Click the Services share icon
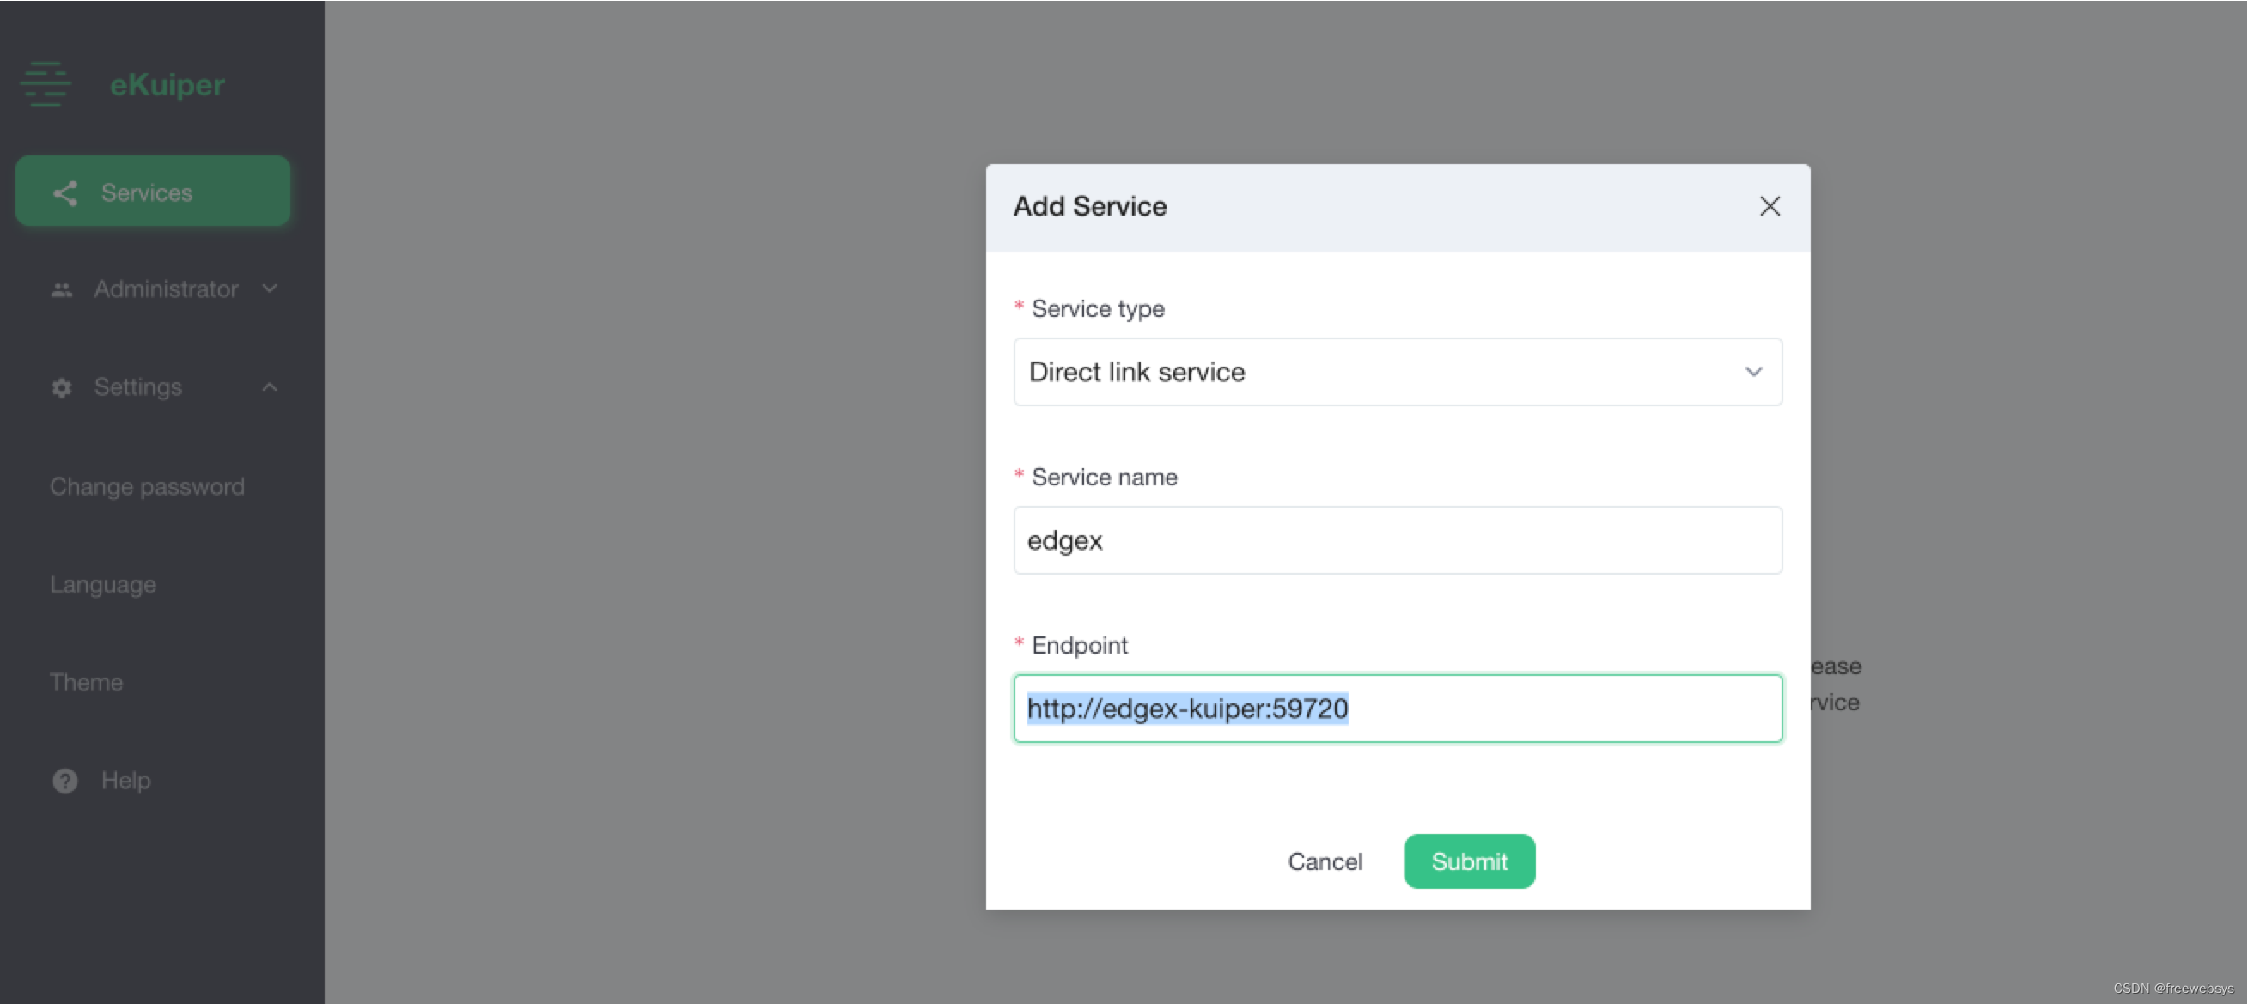This screenshot has height=1004, width=2248. [65, 192]
